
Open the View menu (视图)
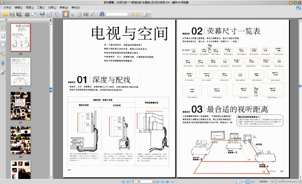[x=30, y=8]
